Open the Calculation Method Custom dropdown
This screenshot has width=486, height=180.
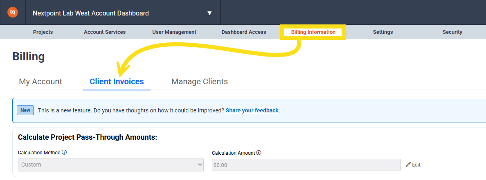click(110, 165)
